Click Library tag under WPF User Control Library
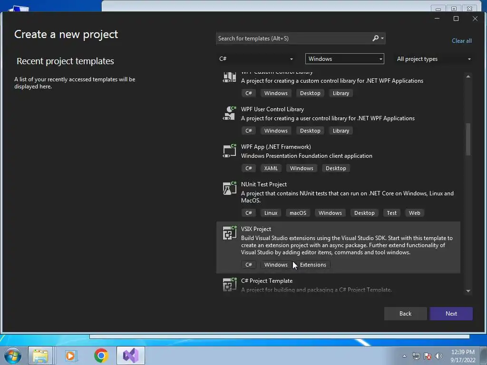 point(341,131)
